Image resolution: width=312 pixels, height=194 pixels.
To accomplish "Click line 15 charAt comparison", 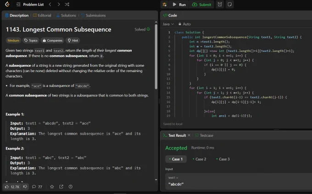I will (x=245, y=97).
